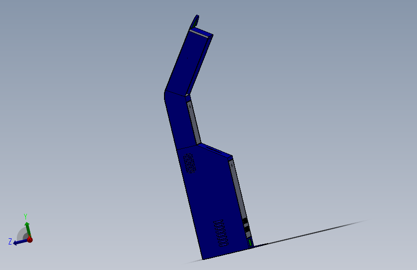The image size is (417, 270).
Task: Click the blue Z axis arrow of the triad
Action: coord(20,242)
